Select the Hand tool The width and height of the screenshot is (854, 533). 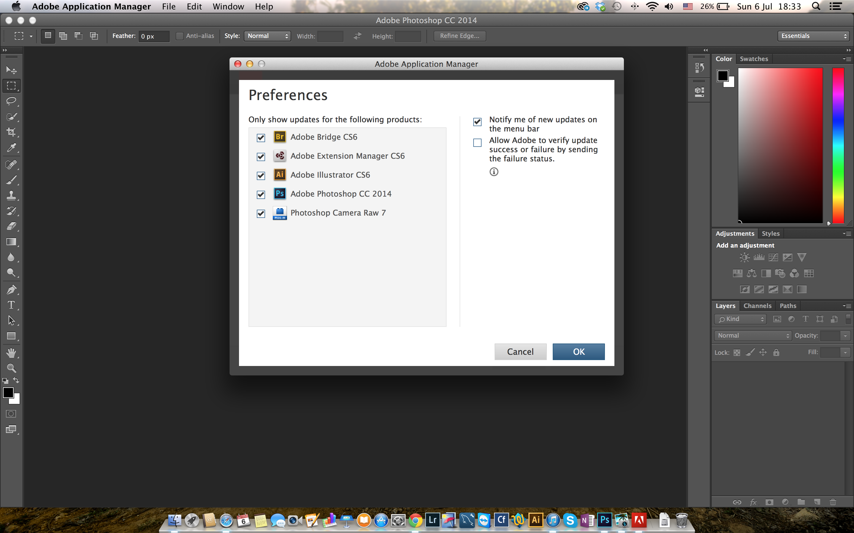click(x=11, y=352)
